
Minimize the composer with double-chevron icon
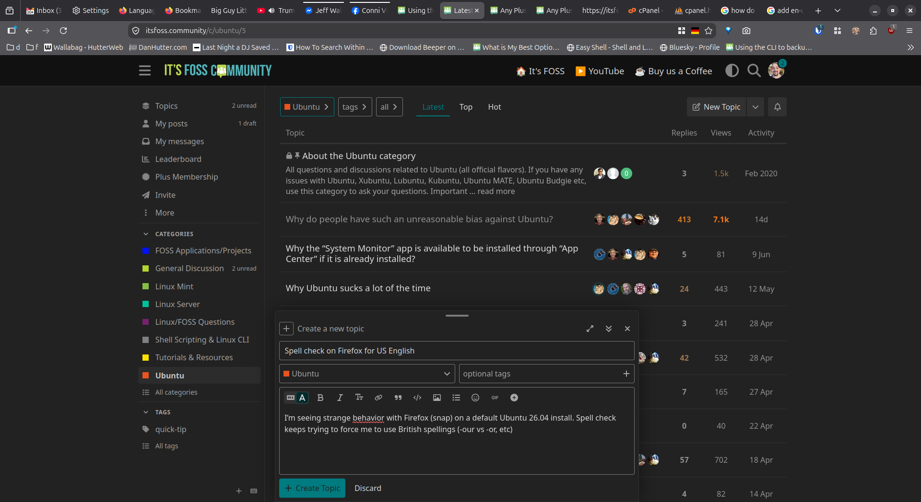(x=609, y=329)
